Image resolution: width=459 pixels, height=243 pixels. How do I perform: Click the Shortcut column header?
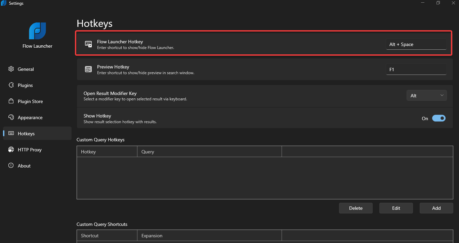pyautogui.click(x=107, y=236)
